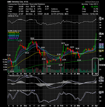This screenshot has height=107, width=105.
Task: Click the 26.71 price peak label
Action: point(63,43)
